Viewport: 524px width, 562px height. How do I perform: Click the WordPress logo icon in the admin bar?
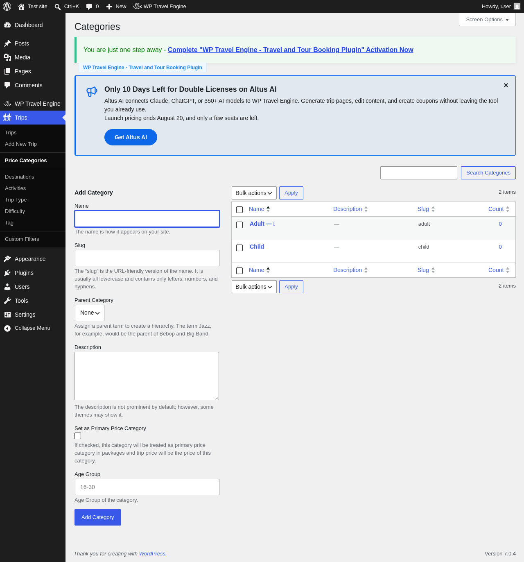pos(7,7)
